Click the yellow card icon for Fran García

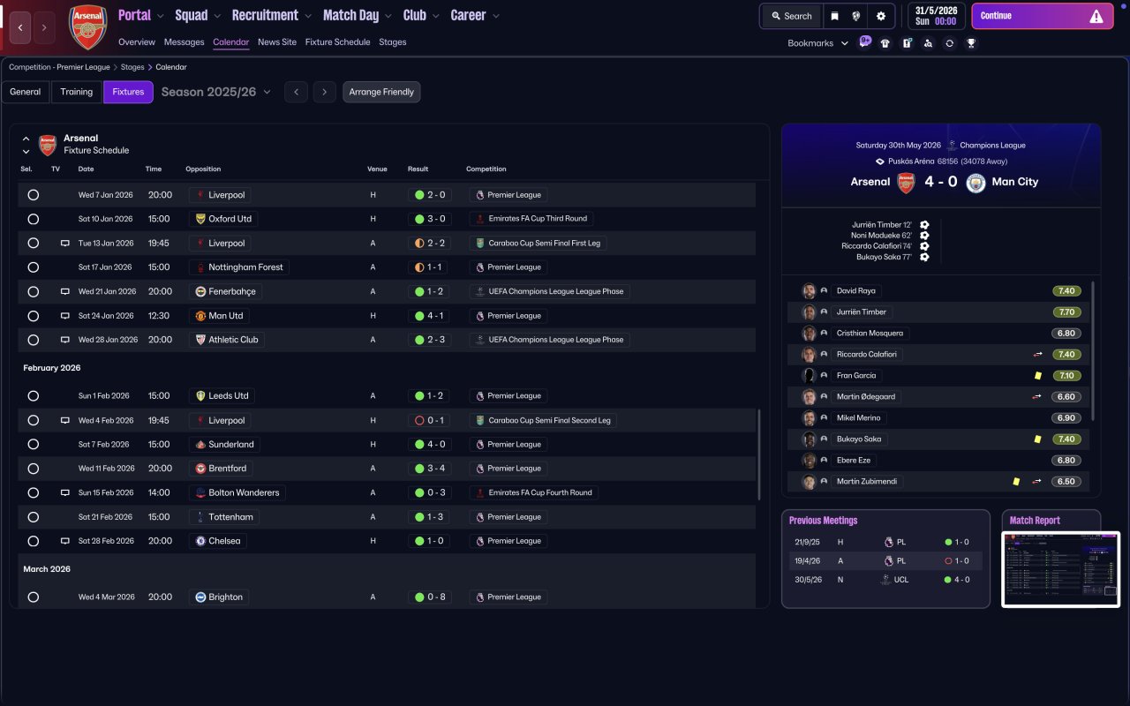[1038, 375]
